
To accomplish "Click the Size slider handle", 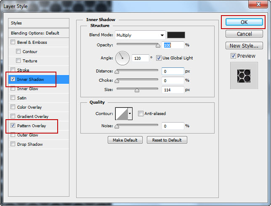I will (x=137, y=90).
